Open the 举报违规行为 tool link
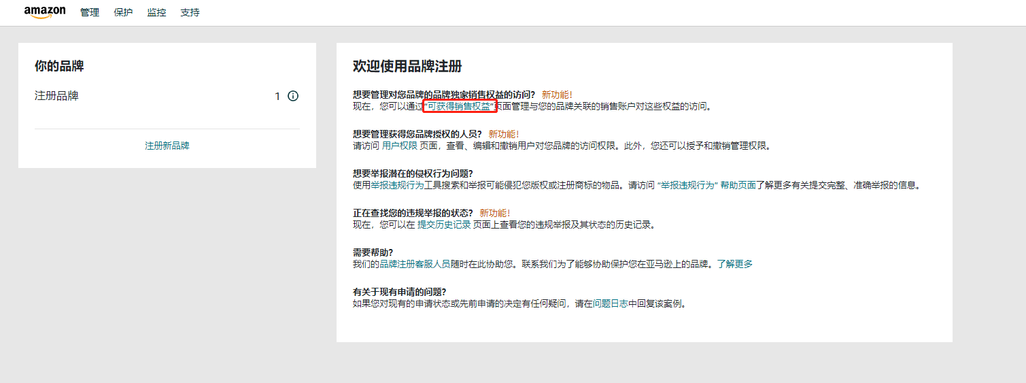The image size is (1026, 383). pos(398,185)
